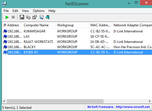The image size is (152, 111).
Task: Select the RAJAT-WORKSTATI computer name cell
Action: [x=38, y=42]
